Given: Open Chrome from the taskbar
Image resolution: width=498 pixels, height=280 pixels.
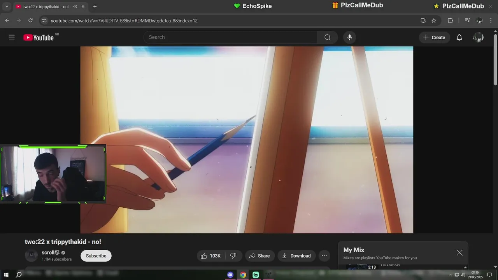Looking at the screenshot, I should click(x=243, y=275).
